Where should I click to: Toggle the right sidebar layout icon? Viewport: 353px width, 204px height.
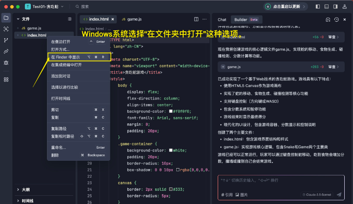pos(335,6)
